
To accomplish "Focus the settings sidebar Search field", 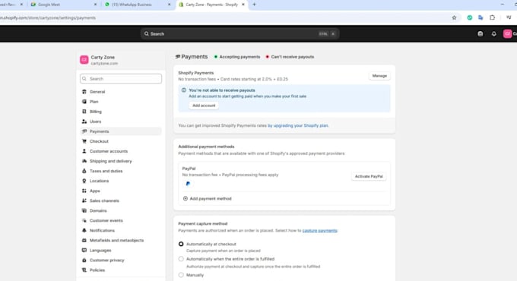I will pyautogui.click(x=121, y=79).
